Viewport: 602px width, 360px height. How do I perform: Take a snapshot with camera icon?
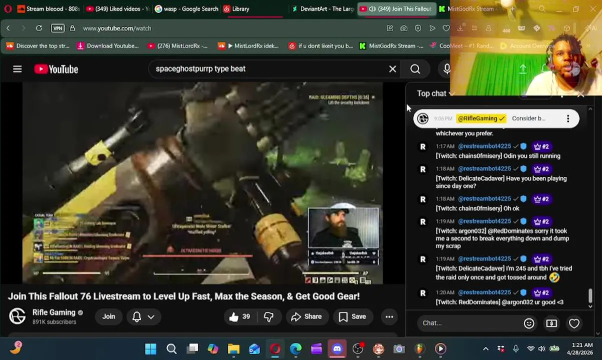click(403, 28)
